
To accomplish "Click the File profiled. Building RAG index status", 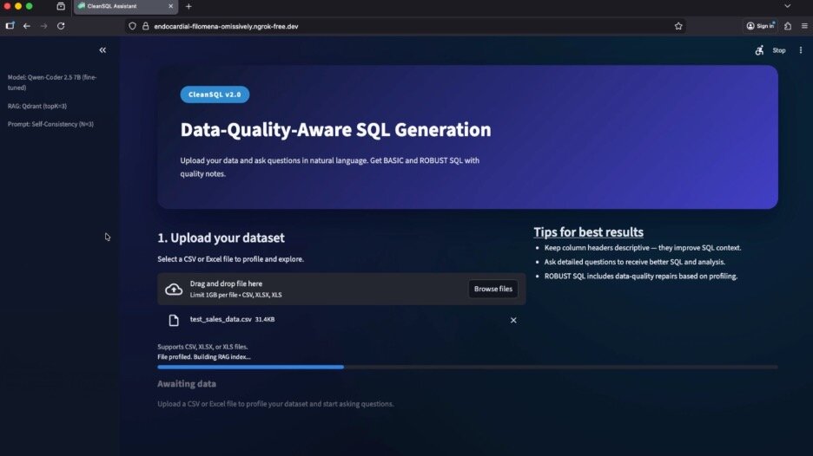I will tap(204, 357).
